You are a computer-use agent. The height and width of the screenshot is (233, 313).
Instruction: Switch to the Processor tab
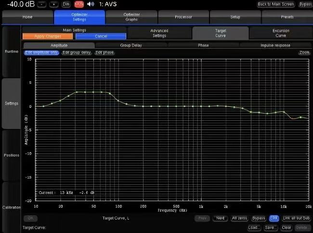click(x=183, y=17)
